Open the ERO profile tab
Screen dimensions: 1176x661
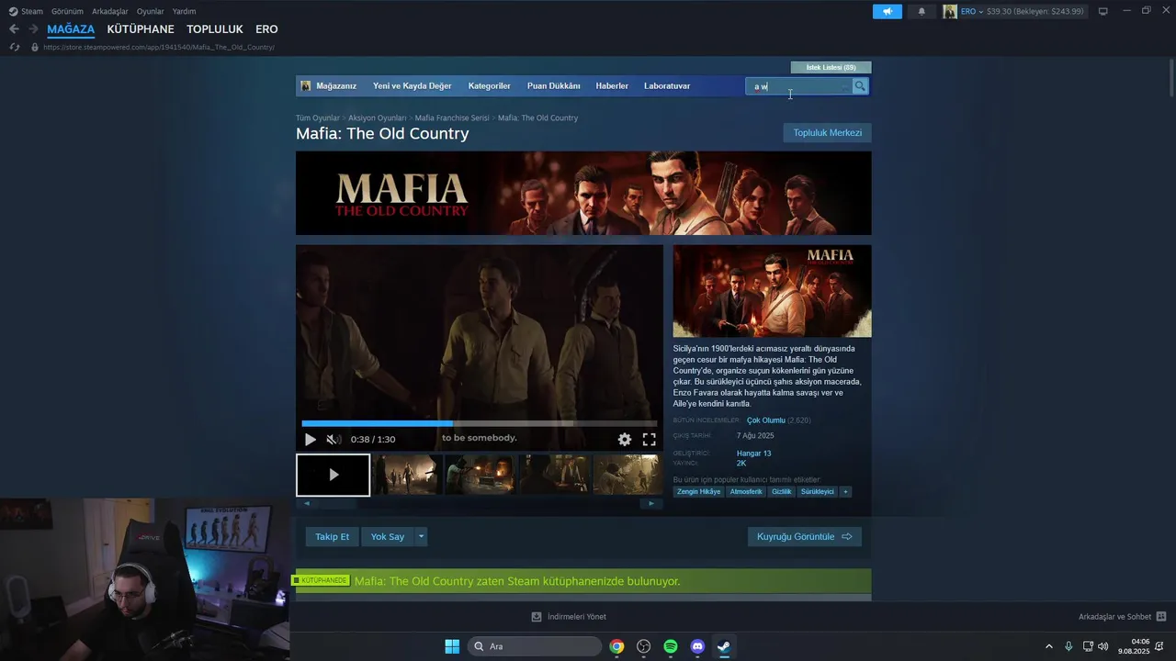tap(266, 29)
